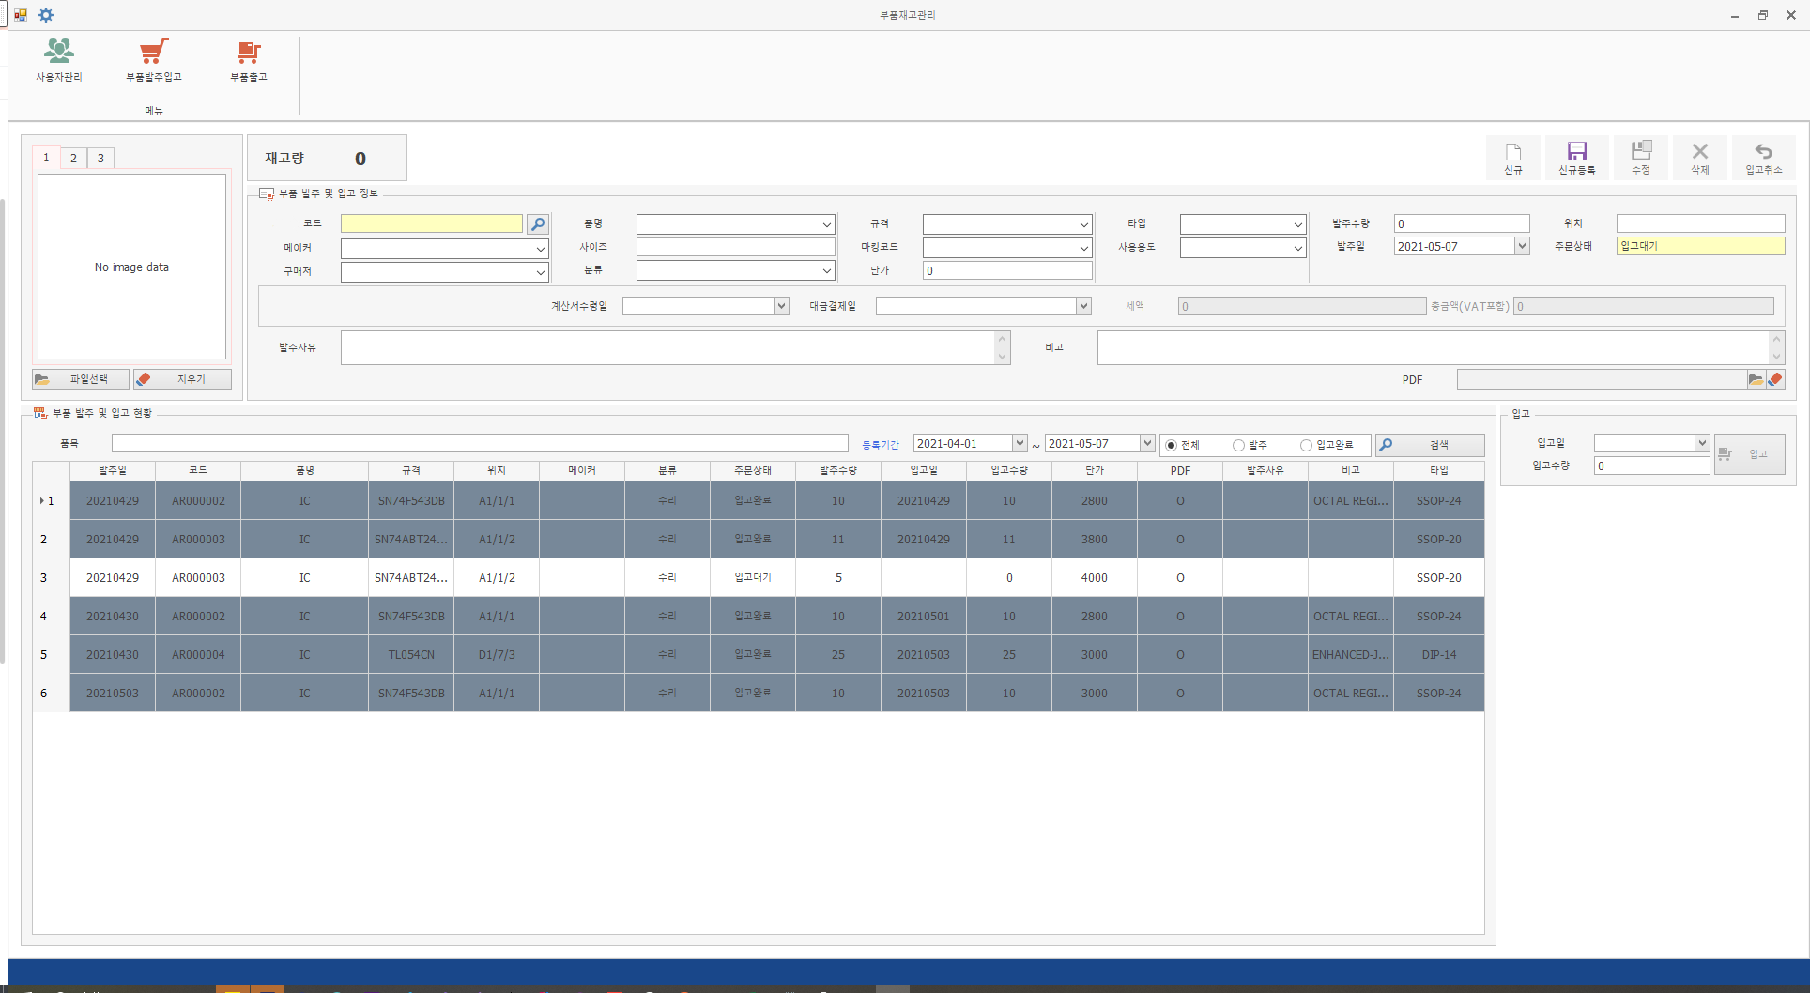The width and height of the screenshot is (1810, 993).
Task: Select 발주 radio filter
Action: coord(1239,445)
